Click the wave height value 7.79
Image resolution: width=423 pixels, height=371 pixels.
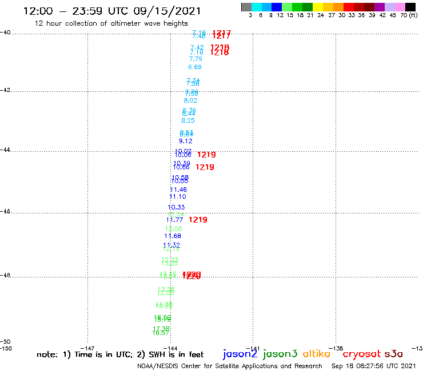pos(195,59)
